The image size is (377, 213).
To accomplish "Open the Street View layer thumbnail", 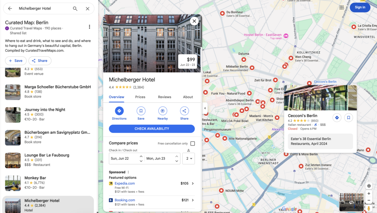I will click(351, 202).
